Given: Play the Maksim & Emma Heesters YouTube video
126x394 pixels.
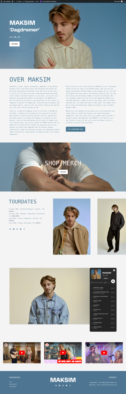Looking at the screenshot, I should coord(104,353).
